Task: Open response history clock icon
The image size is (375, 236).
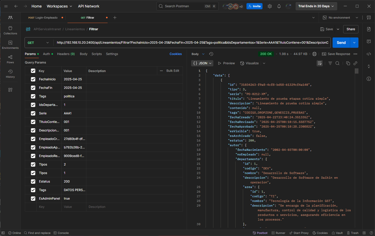Action: [x=211, y=54]
